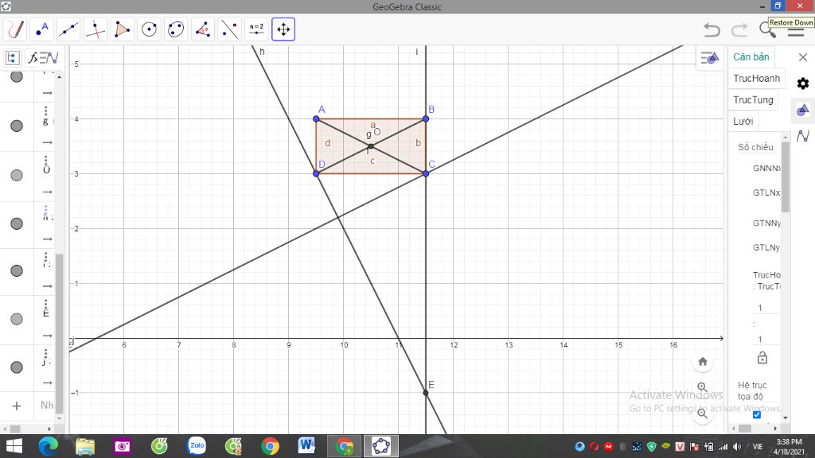The image size is (815, 458).
Task: Click the lock axes ratio icon
Action: (x=762, y=358)
